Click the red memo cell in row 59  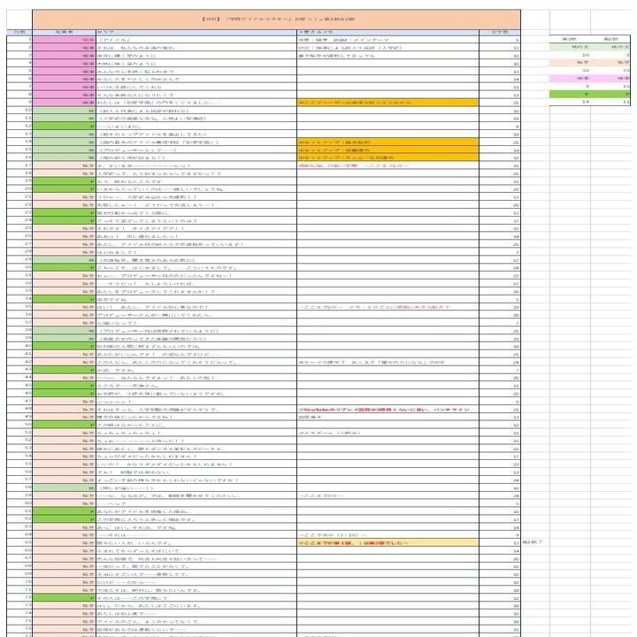(x=388, y=495)
